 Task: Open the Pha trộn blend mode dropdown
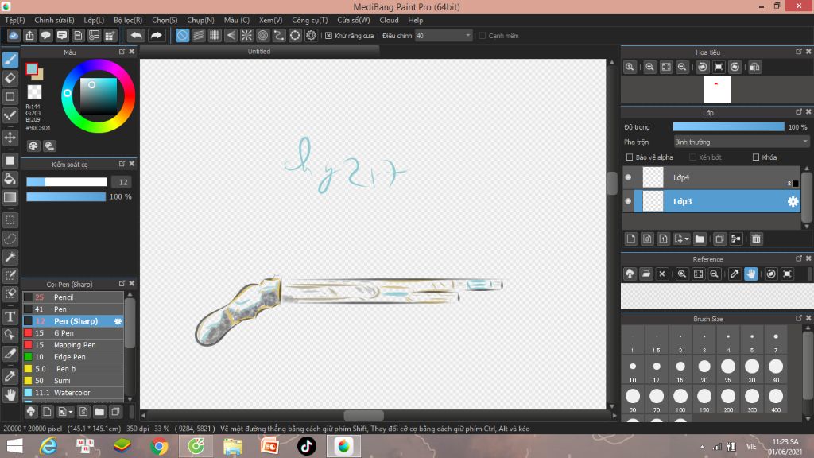click(730, 142)
